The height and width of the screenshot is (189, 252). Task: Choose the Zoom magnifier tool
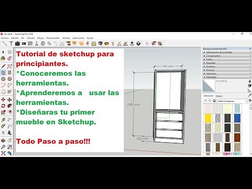[x=3, y=147]
